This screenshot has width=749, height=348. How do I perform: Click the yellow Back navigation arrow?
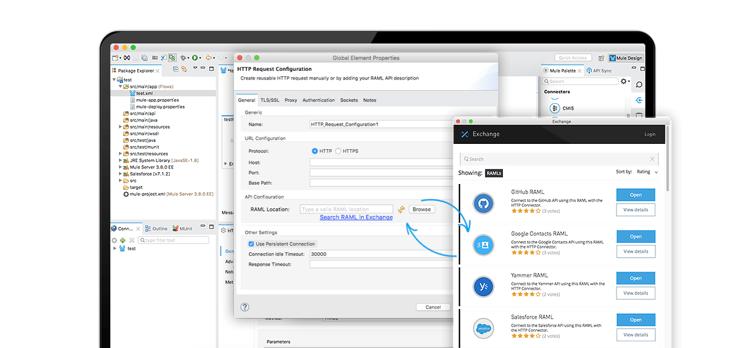point(209,58)
